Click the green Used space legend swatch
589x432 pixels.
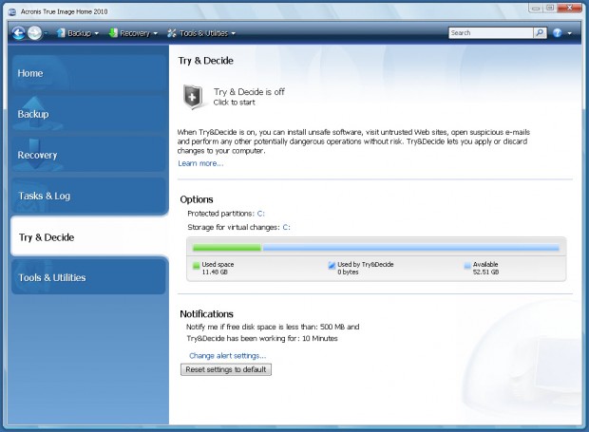coord(196,266)
